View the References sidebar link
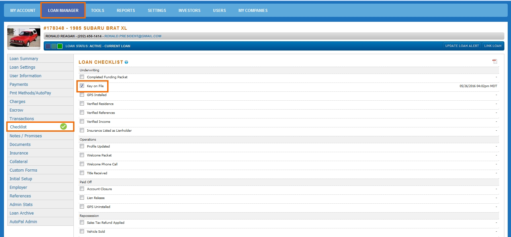The height and width of the screenshot is (237, 511). [x=40, y=196]
